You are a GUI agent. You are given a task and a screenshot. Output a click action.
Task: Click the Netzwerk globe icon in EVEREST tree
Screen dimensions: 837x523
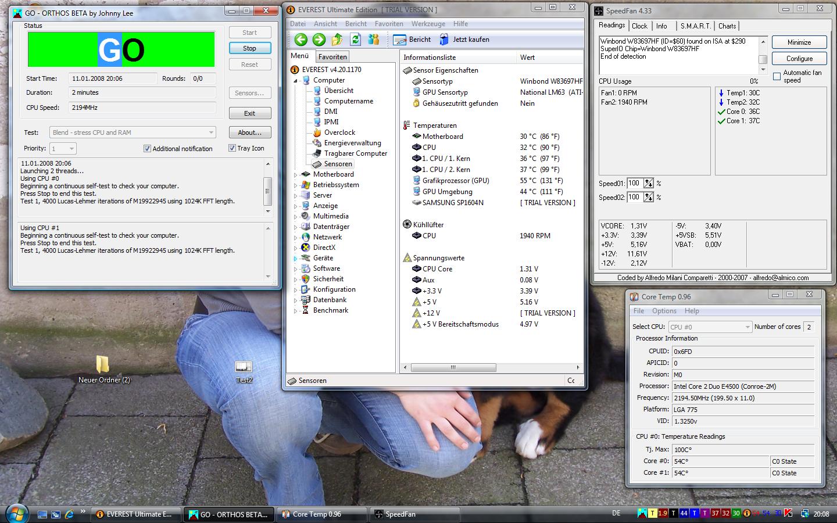point(306,237)
